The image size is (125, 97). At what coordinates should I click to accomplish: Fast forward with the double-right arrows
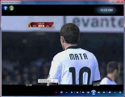click(x=104, y=92)
